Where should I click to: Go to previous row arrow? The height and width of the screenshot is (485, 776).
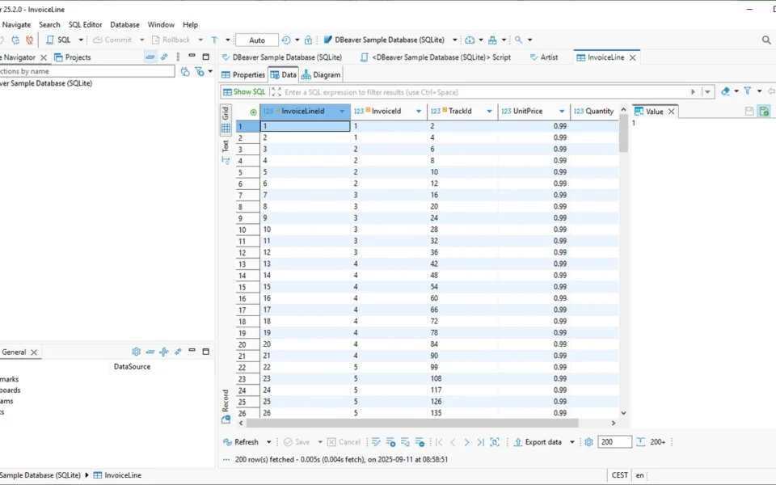(453, 442)
